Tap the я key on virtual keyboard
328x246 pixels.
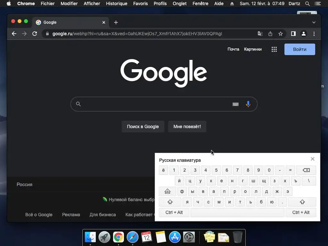pos(187,202)
